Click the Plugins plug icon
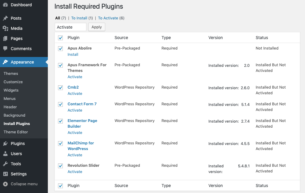305x193 pixels. [5, 143]
